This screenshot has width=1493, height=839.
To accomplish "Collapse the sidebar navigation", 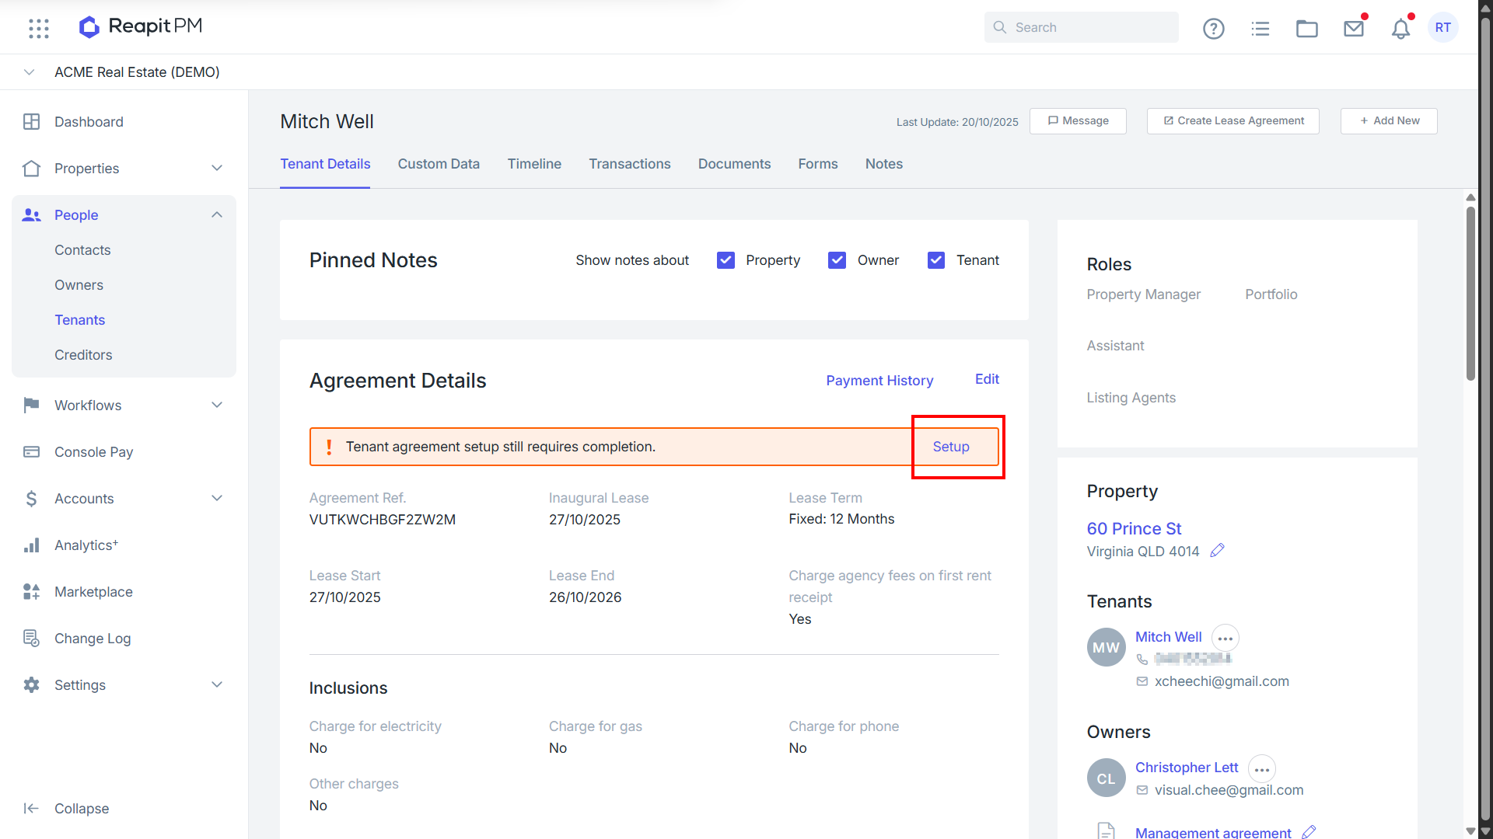I will [67, 809].
